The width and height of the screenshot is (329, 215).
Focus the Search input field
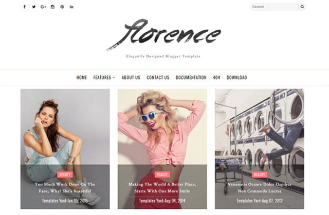274,7
